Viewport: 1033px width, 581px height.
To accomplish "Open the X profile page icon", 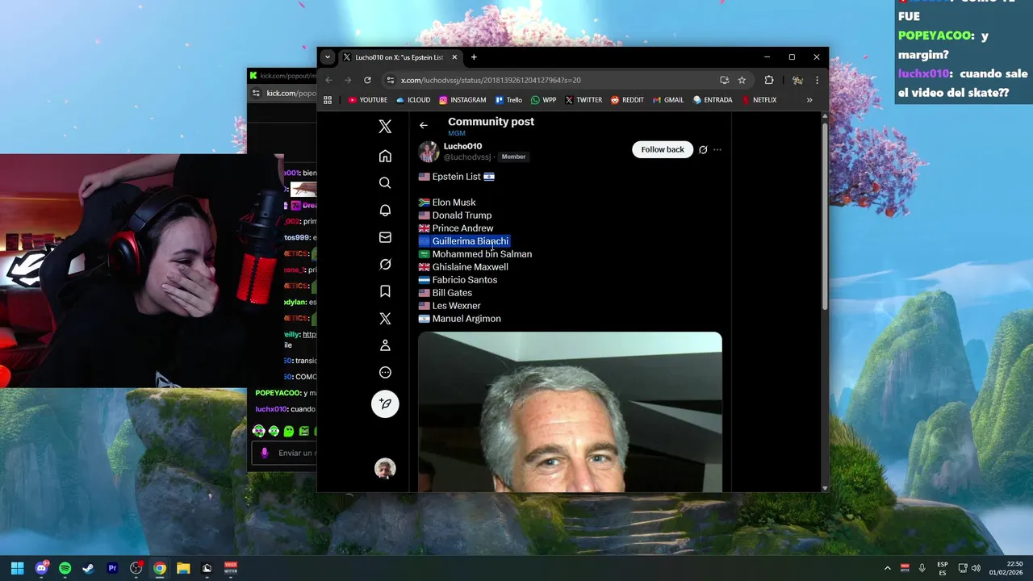I will pyautogui.click(x=385, y=345).
